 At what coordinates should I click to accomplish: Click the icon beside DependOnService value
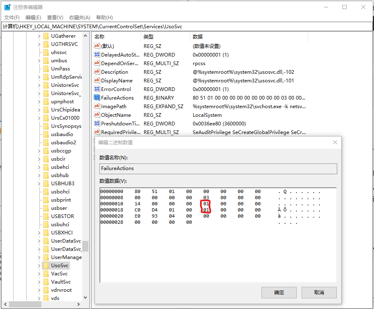pyautogui.click(x=97, y=63)
